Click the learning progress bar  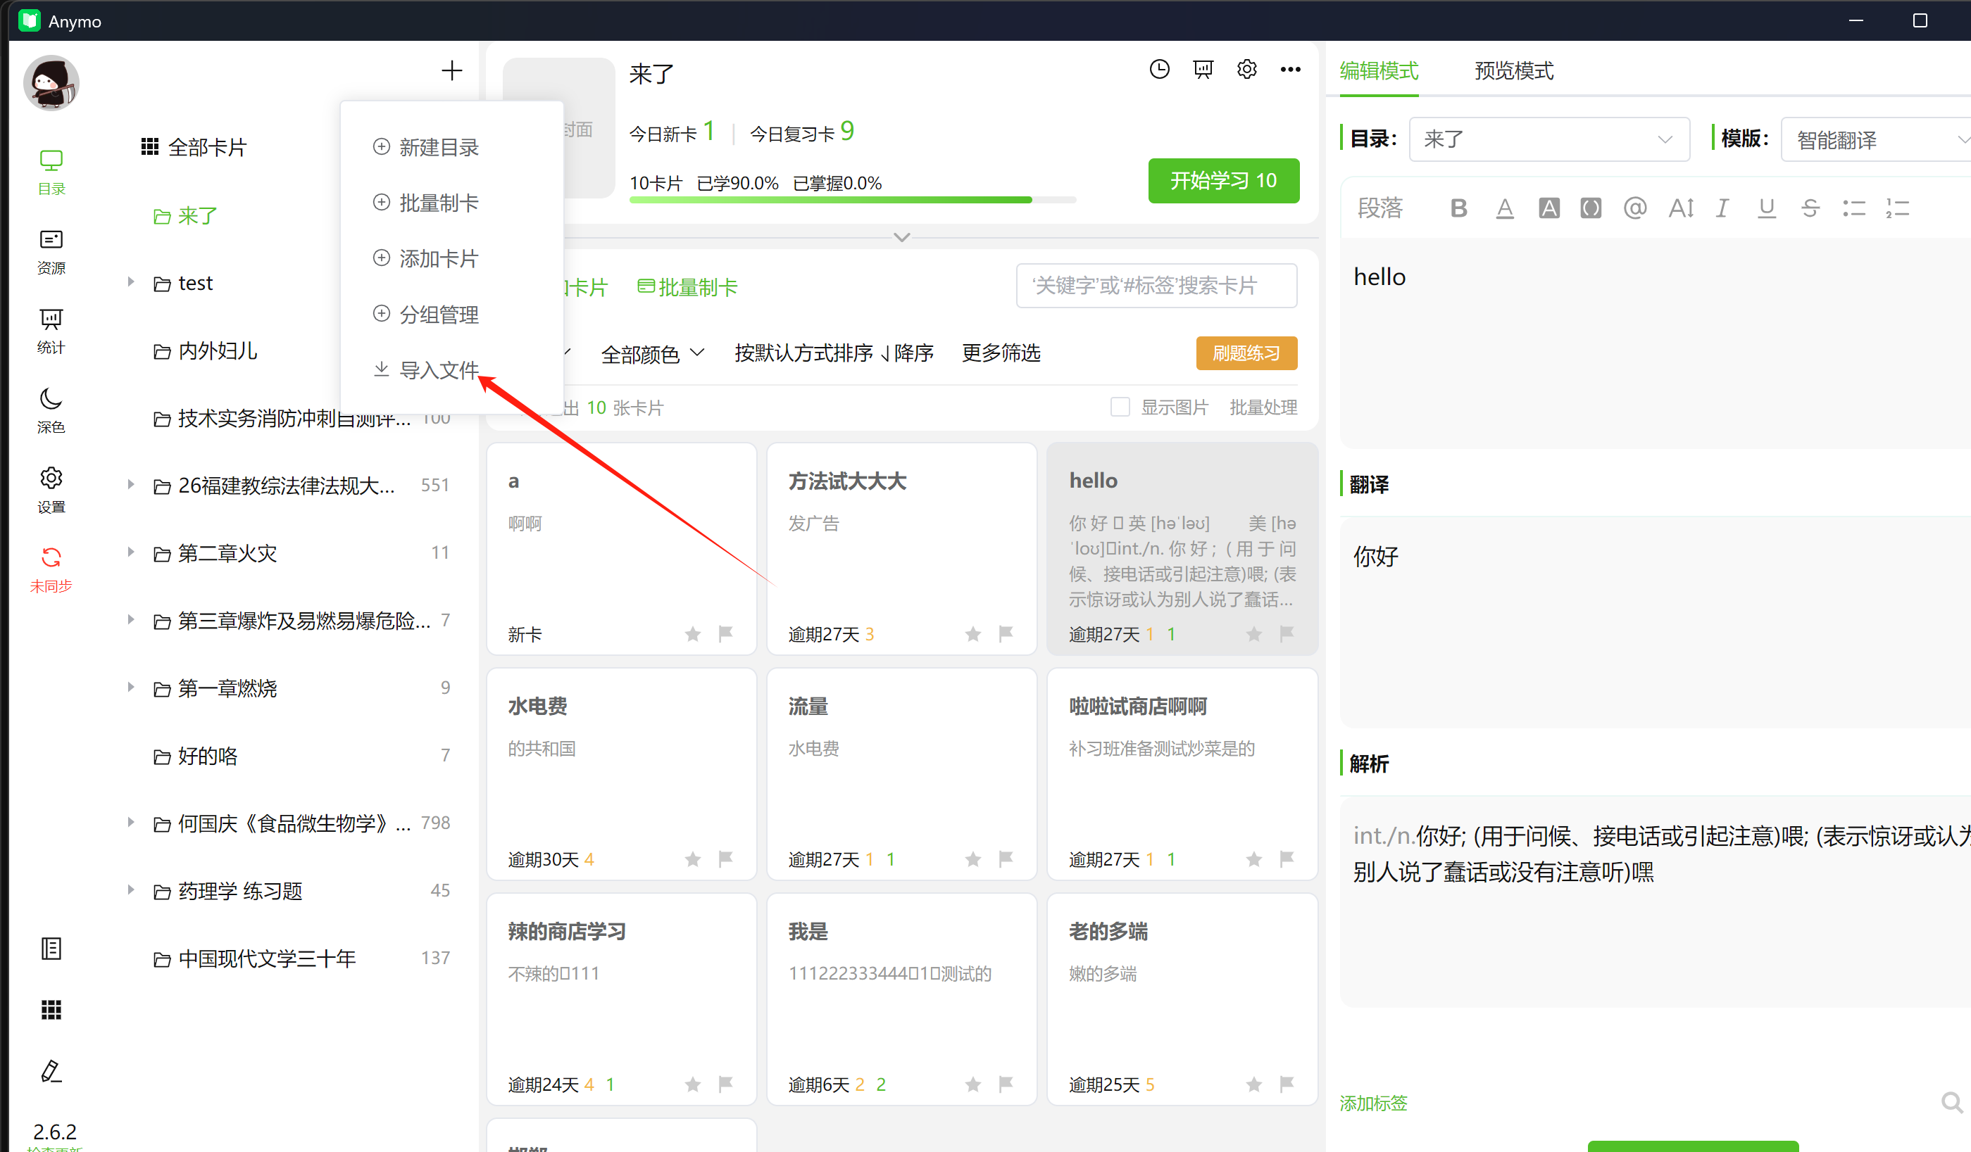point(853,200)
